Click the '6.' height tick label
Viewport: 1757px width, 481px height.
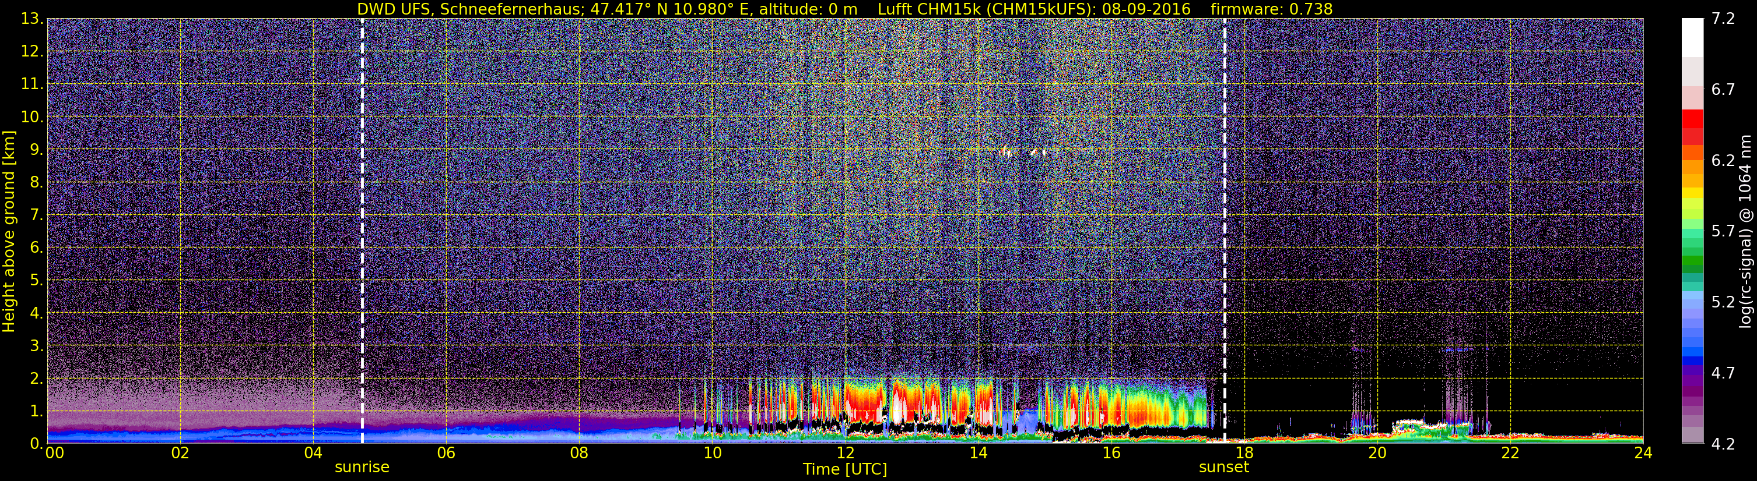pos(37,247)
